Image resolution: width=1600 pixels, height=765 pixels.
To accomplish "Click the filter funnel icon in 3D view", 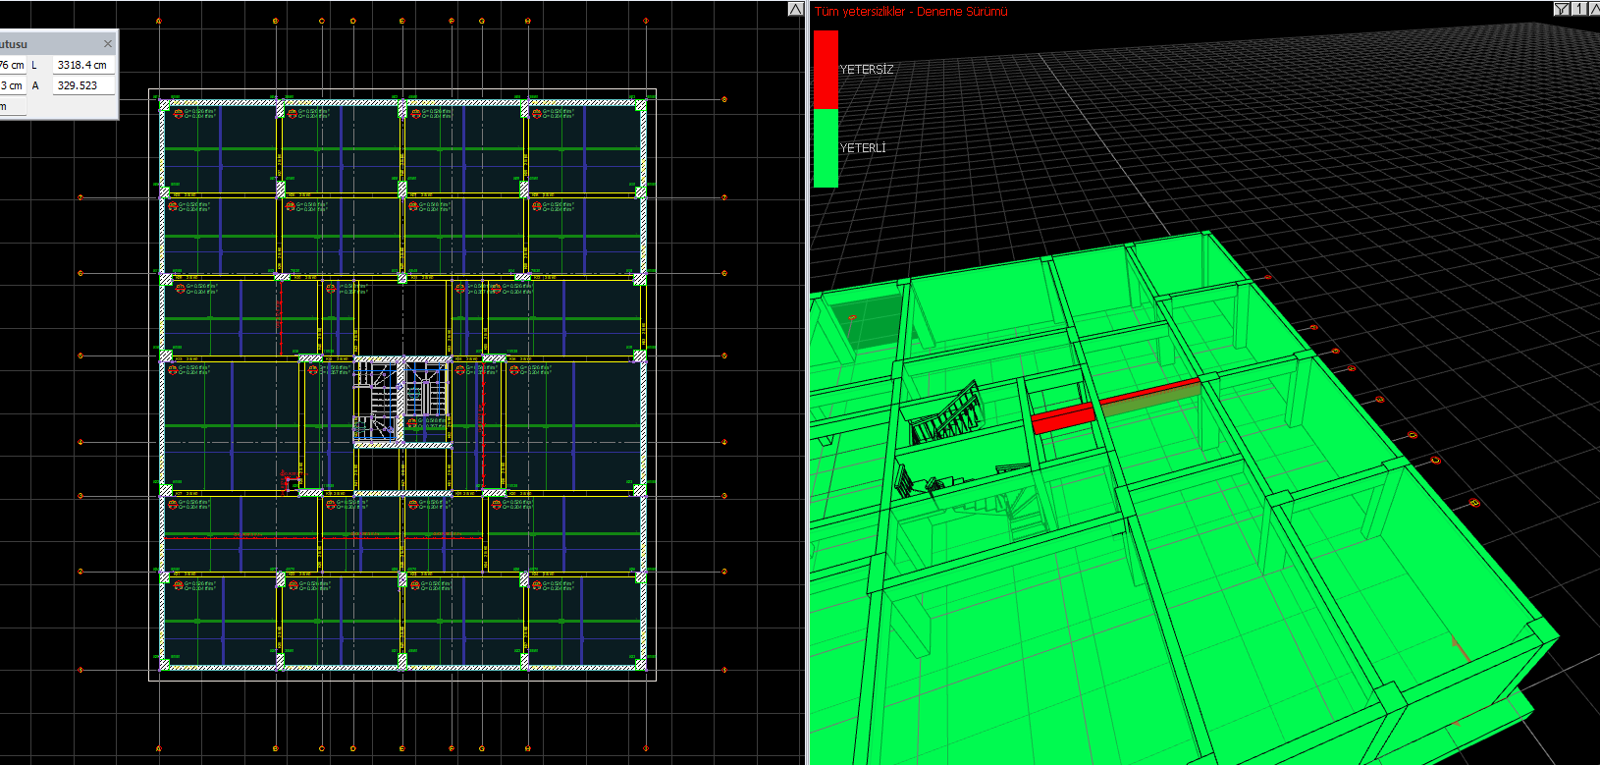I will 1561,9.
